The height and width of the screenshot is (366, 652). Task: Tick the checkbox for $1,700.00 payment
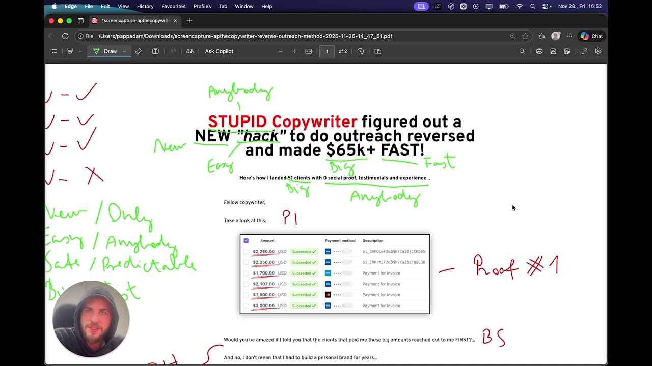click(x=246, y=273)
